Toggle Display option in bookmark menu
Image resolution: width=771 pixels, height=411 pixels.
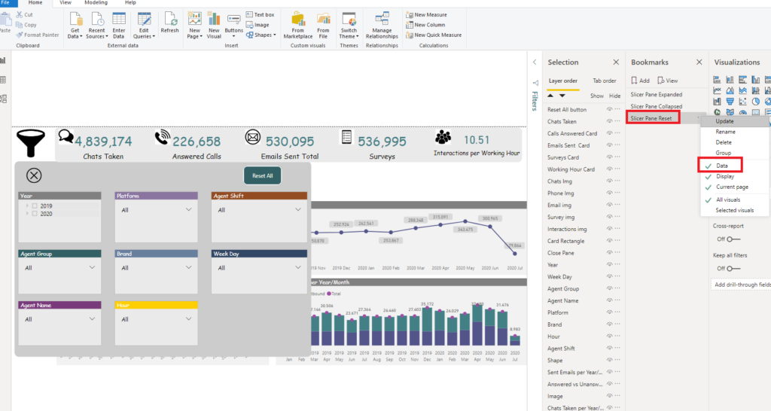(735, 176)
